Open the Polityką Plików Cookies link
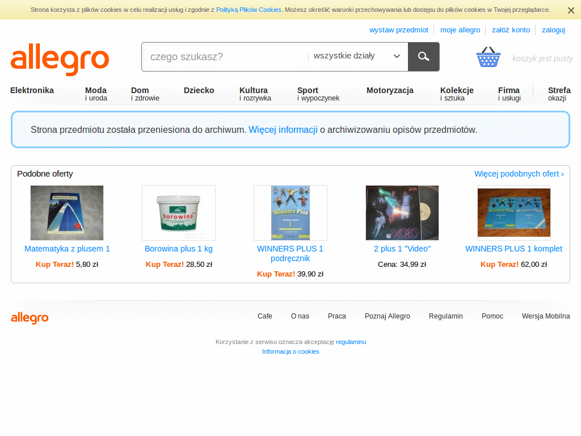 pyautogui.click(x=249, y=10)
